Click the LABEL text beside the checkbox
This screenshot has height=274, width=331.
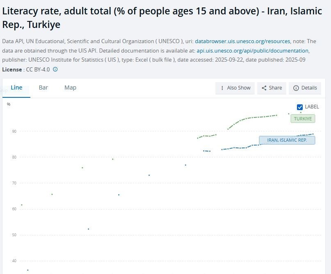[x=312, y=107]
